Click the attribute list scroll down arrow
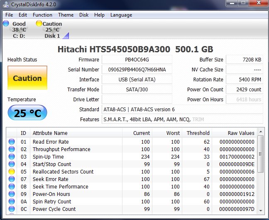 (x=261, y=211)
